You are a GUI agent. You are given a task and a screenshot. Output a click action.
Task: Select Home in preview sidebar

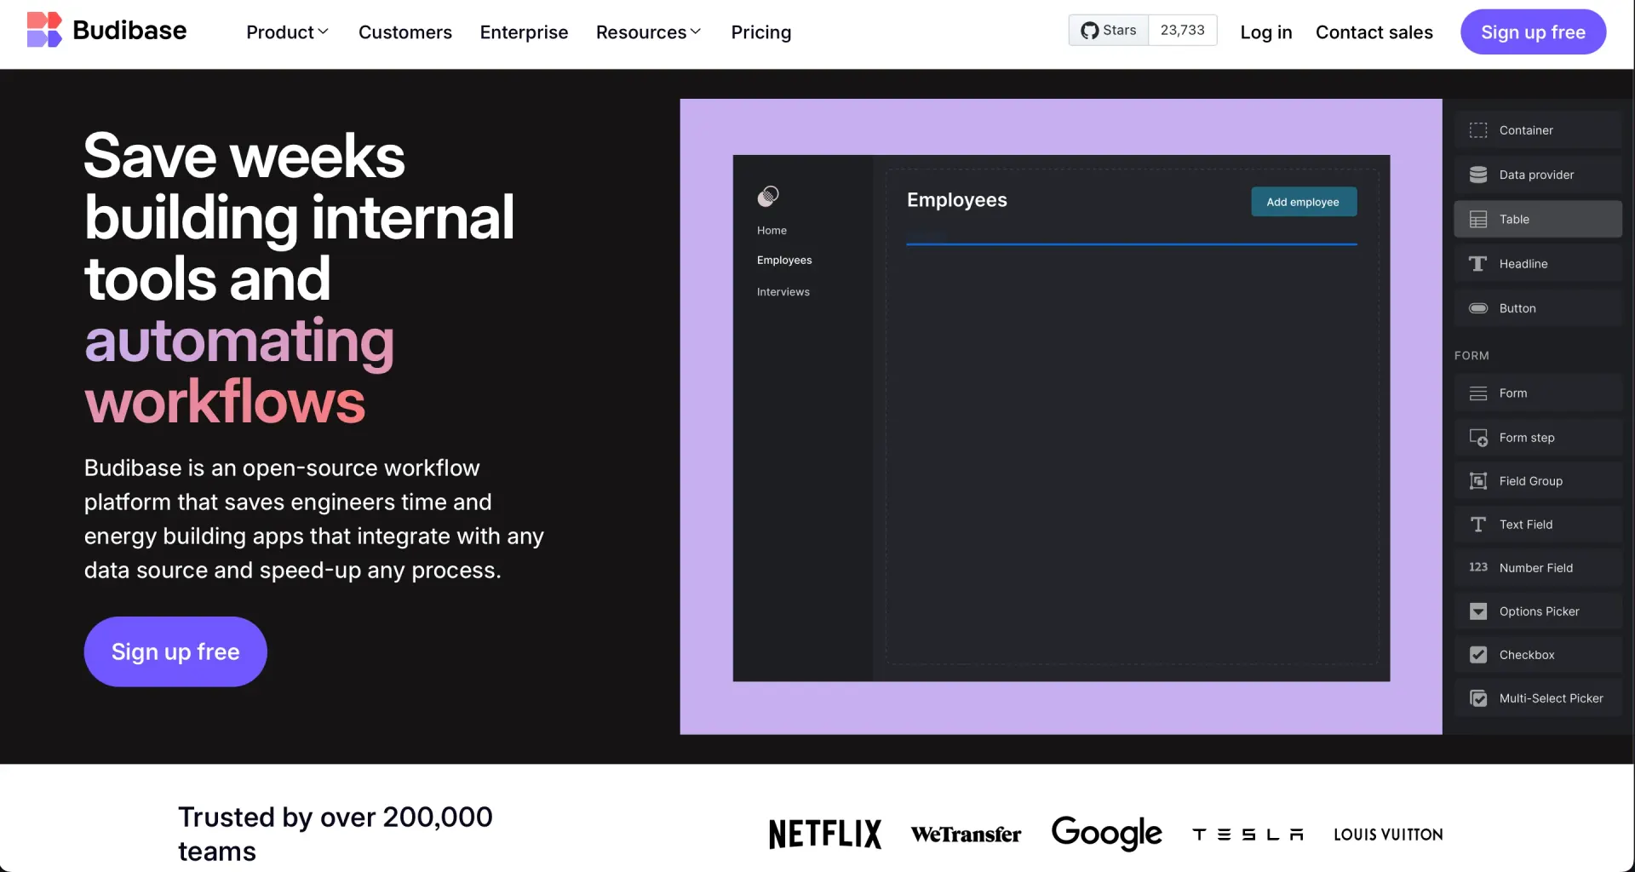click(772, 231)
